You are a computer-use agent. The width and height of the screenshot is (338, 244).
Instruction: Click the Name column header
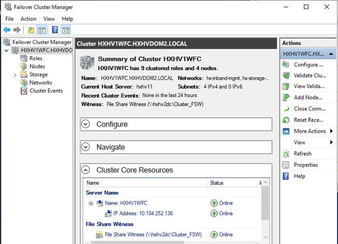pos(146,183)
